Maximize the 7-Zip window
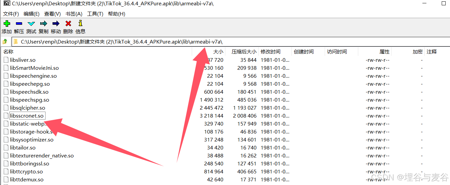Image resolution: width=450 pixels, height=185 pixels. pyautogui.click(x=444, y=4)
